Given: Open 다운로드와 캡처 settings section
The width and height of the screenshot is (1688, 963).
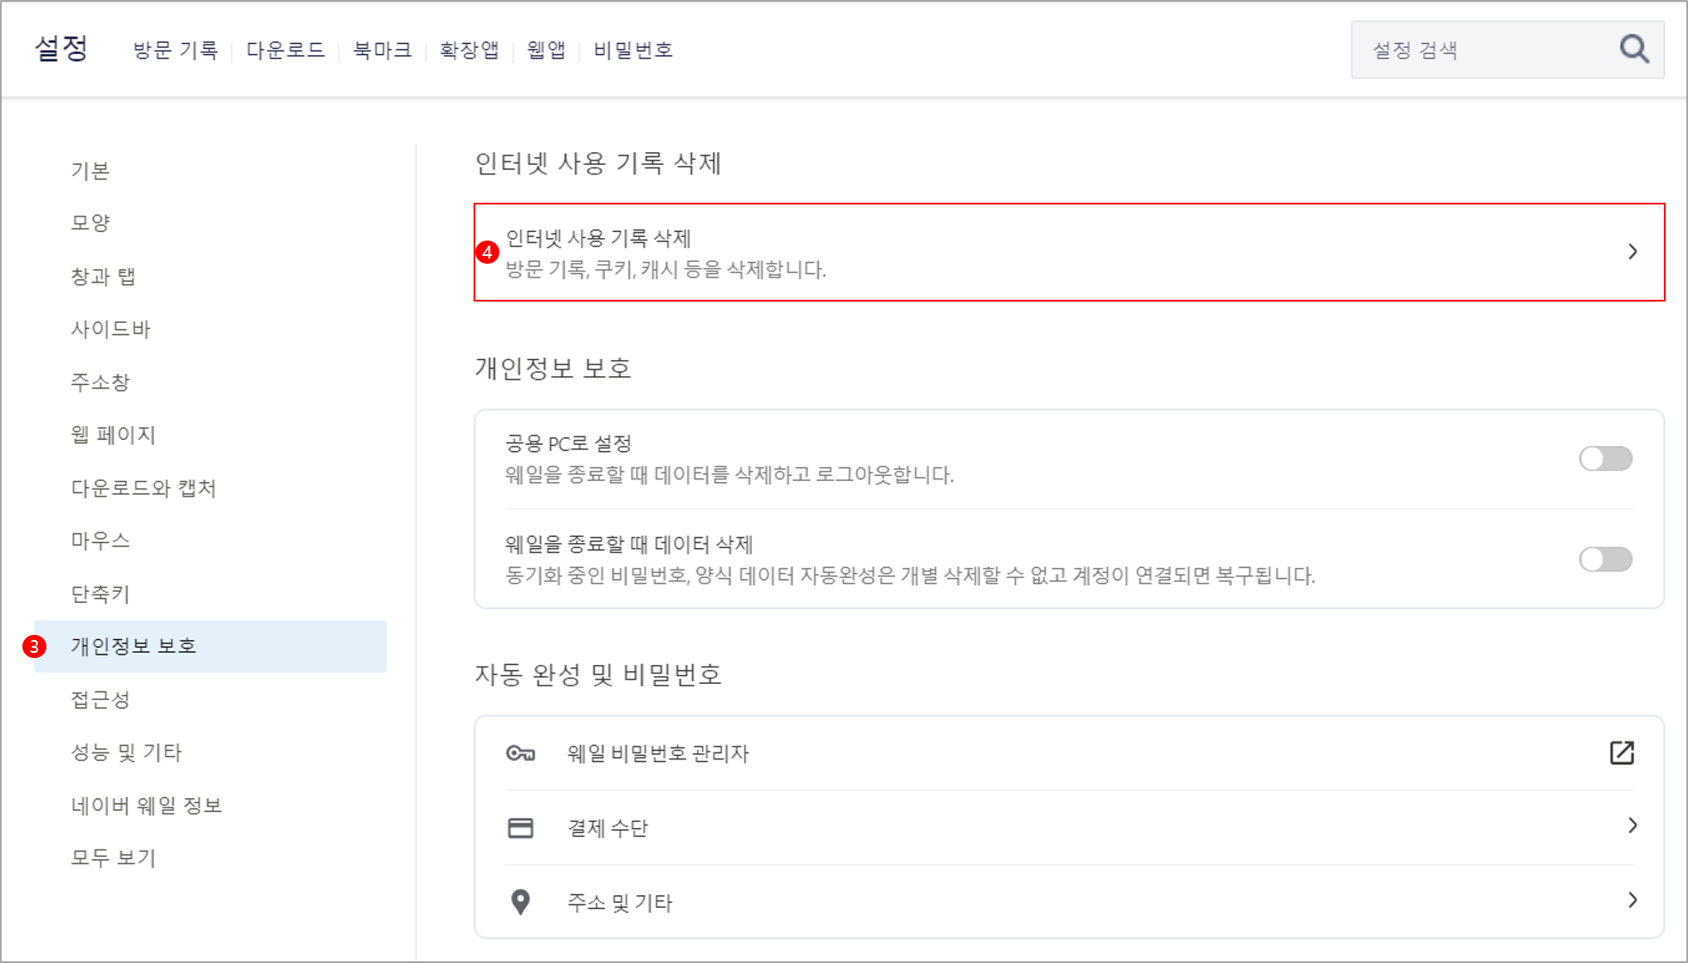Looking at the screenshot, I should tap(144, 488).
